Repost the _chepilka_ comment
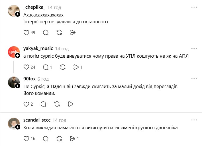The height and width of the screenshot is (146, 202). pos(59,33)
